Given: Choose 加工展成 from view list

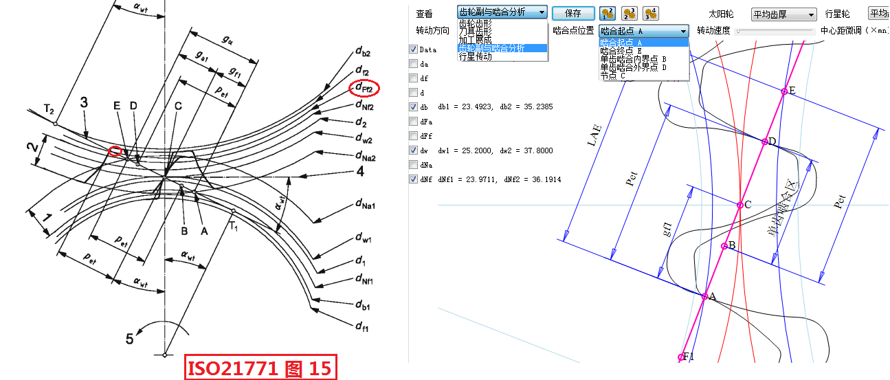Looking at the screenshot, I should pos(502,39).
